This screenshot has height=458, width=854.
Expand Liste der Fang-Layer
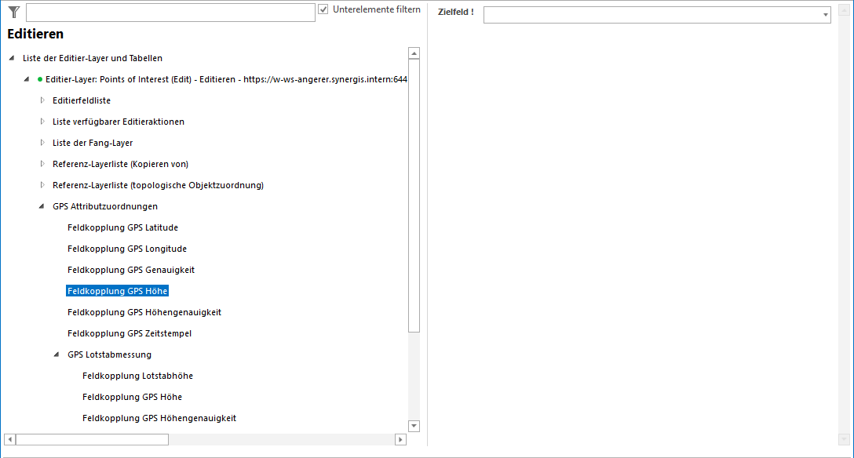(42, 143)
